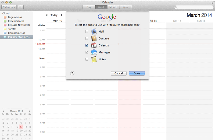Image resolution: width=215 pixels, height=140 pixels.
Task: Click the Sat 15 column header
Action: (177, 21)
